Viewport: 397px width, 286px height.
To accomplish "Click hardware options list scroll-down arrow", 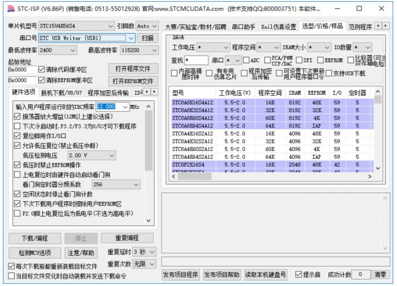I will [148, 220].
